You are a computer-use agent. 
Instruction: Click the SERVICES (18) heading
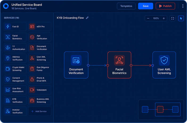pos(11,18)
